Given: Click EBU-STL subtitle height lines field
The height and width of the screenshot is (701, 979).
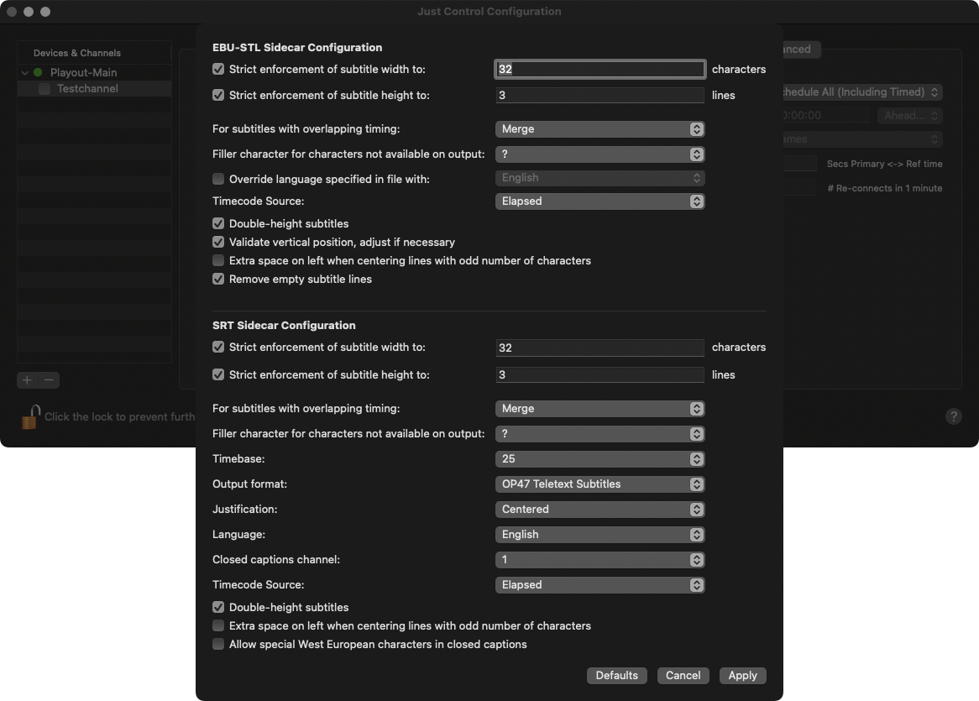Looking at the screenshot, I should (x=600, y=95).
